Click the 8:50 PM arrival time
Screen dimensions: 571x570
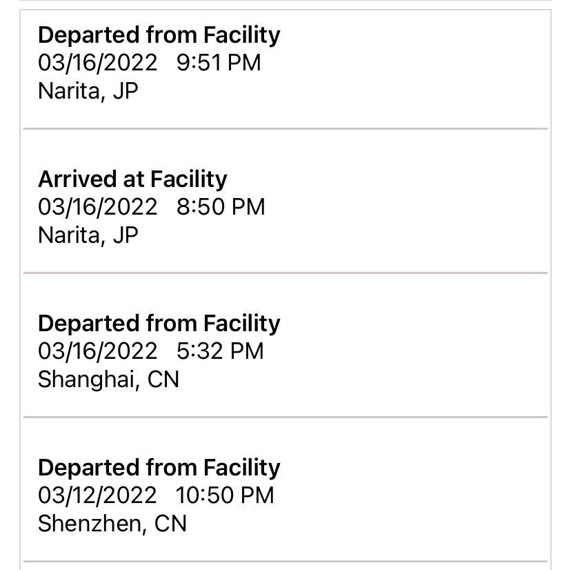pyautogui.click(x=221, y=207)
